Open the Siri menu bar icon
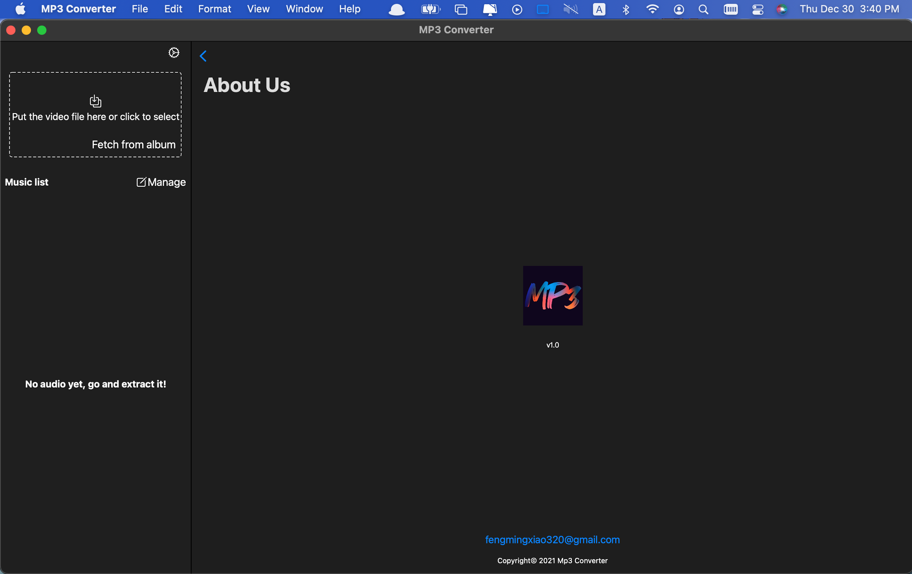This screenshot has height=574, width=912. (782, 9)
